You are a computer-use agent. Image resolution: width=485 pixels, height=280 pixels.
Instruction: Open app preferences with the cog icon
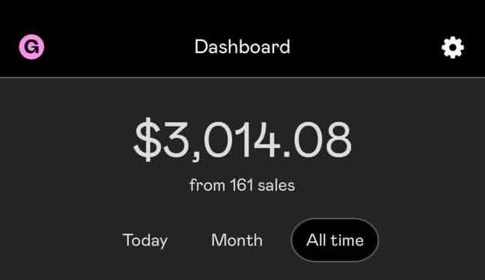453,47
